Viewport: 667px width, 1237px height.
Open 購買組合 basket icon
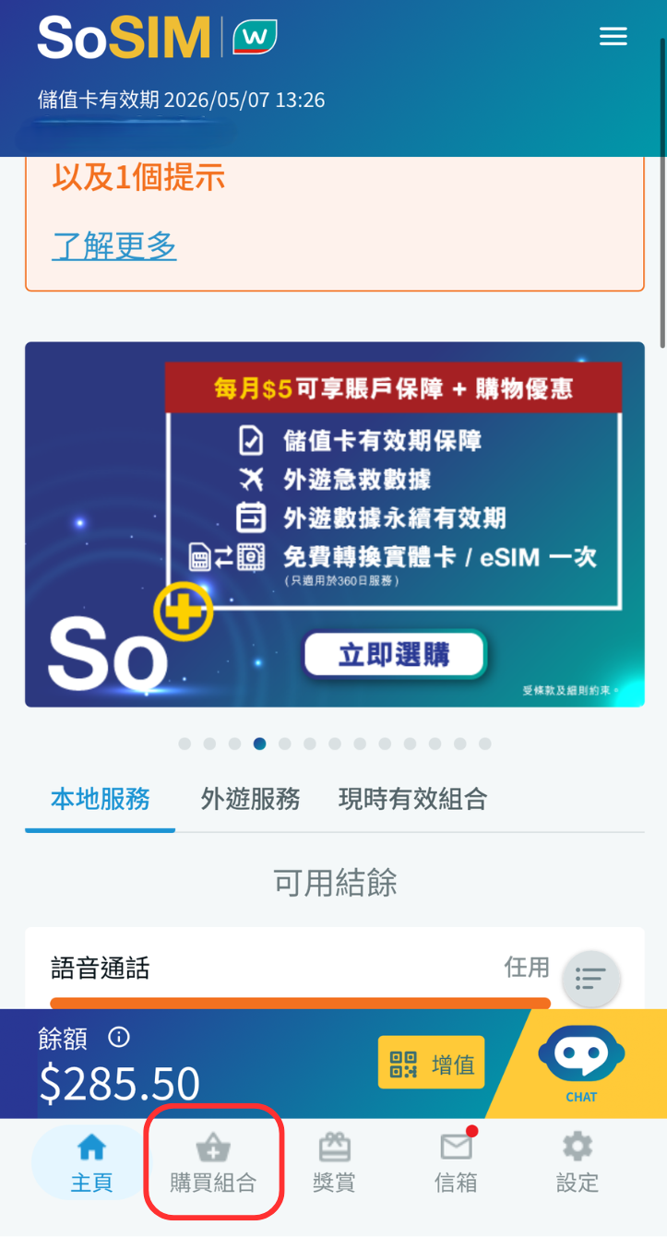213,1164
